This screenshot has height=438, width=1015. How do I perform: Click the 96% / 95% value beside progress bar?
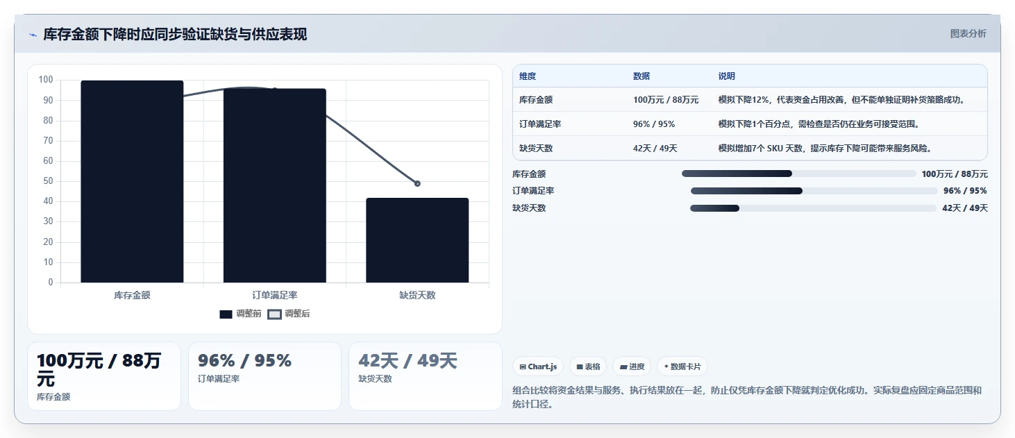pyautogui.click(x=965, y=191)
